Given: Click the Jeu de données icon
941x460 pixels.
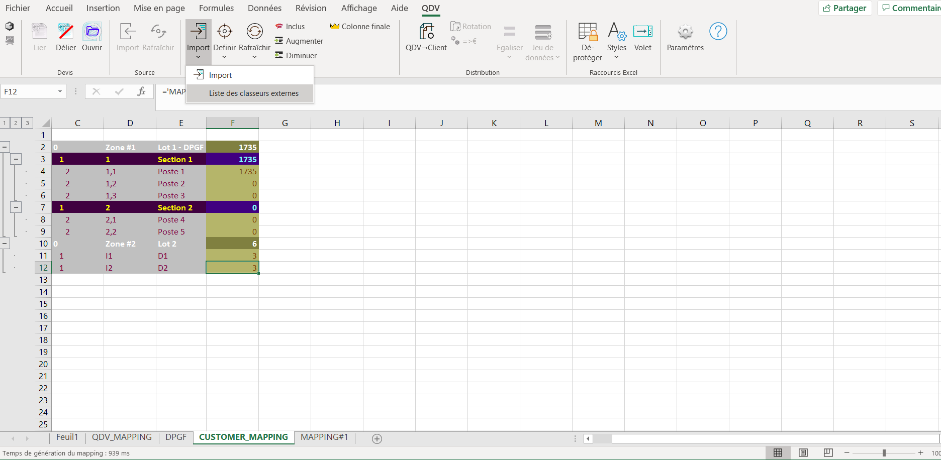Looking at the screenshot, I should 543,32.
